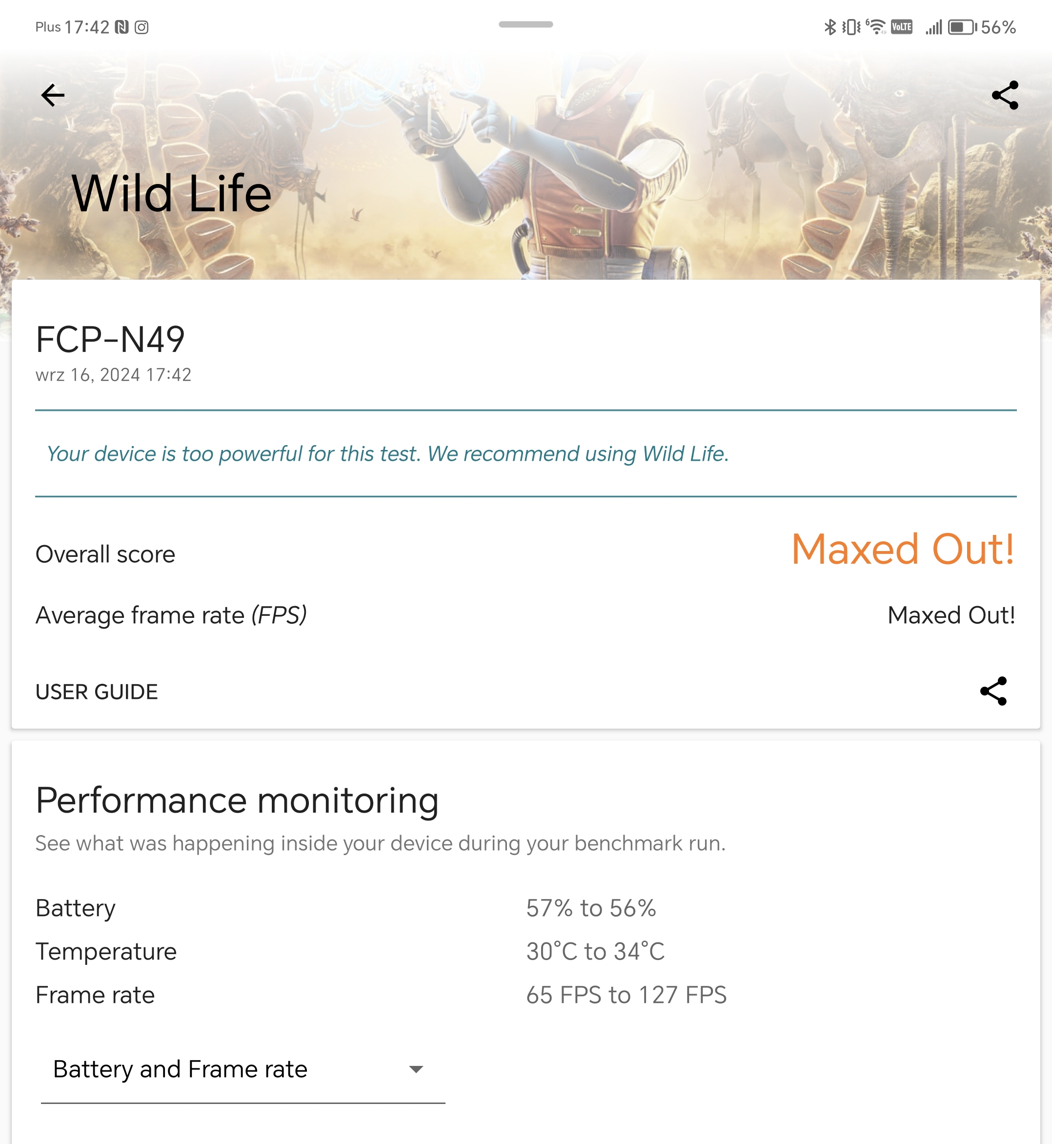This screenshot has width=1052, height=1144.
Task: Tap the share icon in header
Action: [x=1005, y=95]
